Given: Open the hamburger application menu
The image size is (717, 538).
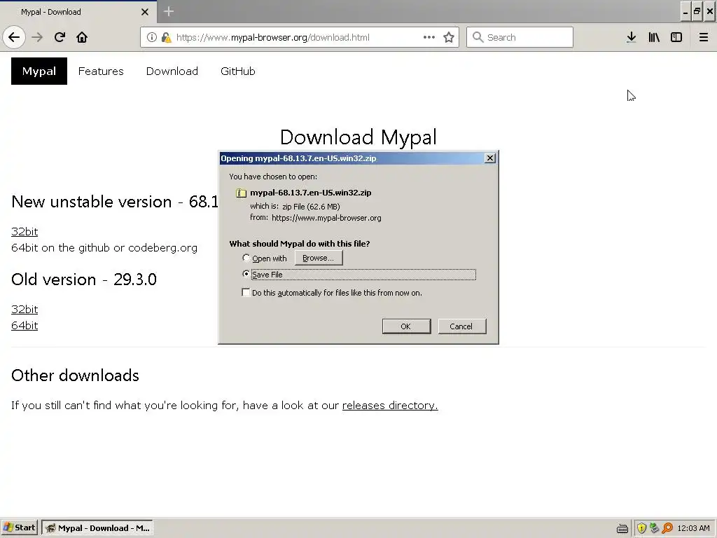Looking at the screenshot, I should (704, 37).
